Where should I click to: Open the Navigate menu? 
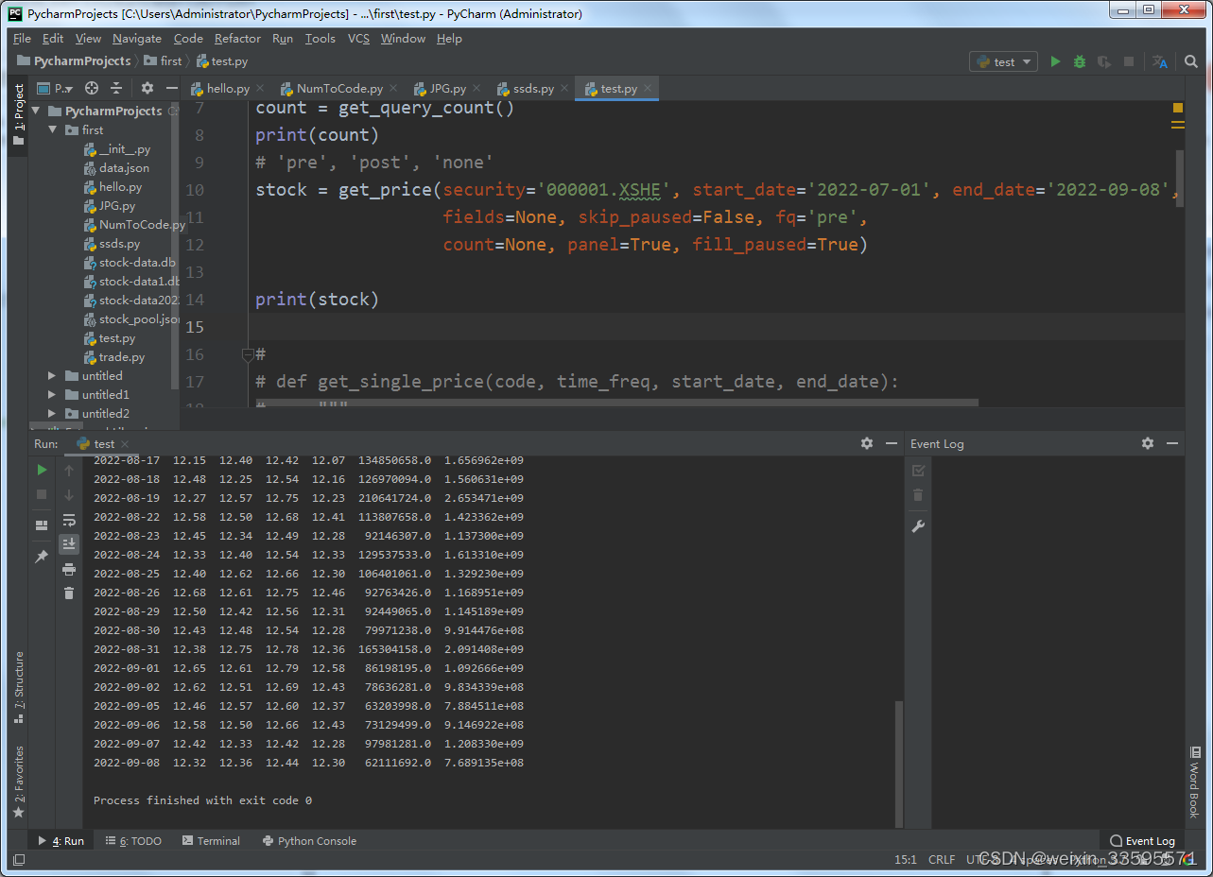(137, 39)
